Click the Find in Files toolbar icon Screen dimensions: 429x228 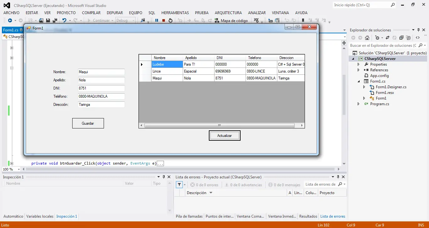click(x=143, y=20)
